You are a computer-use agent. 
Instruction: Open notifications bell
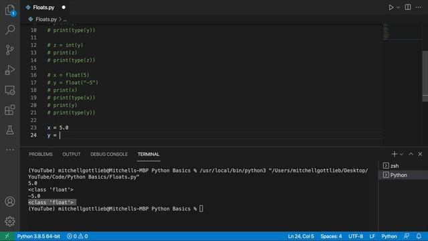click(x=419, y=236)
